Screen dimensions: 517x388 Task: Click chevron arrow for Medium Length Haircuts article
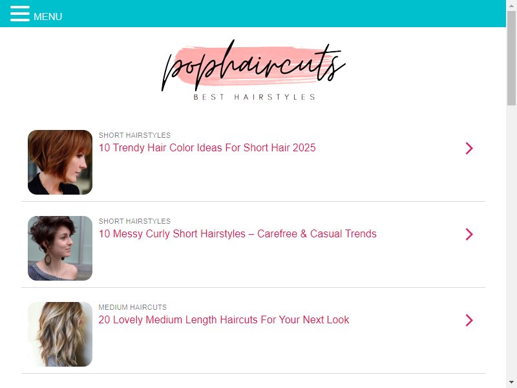469,320
